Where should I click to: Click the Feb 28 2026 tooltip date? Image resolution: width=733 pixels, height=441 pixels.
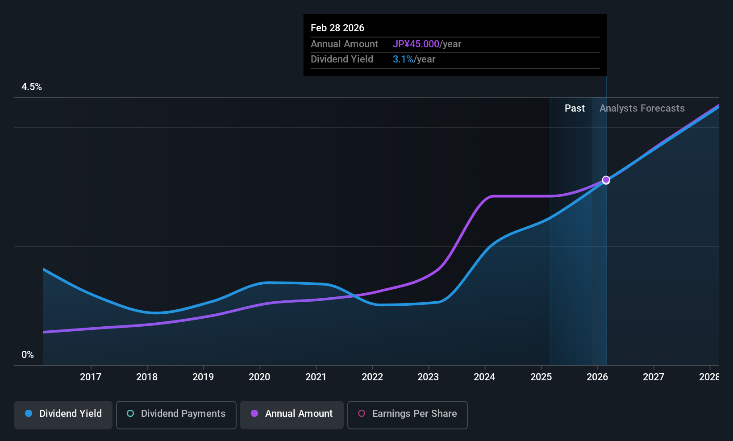pyautogui.click(x=337, y=28)
